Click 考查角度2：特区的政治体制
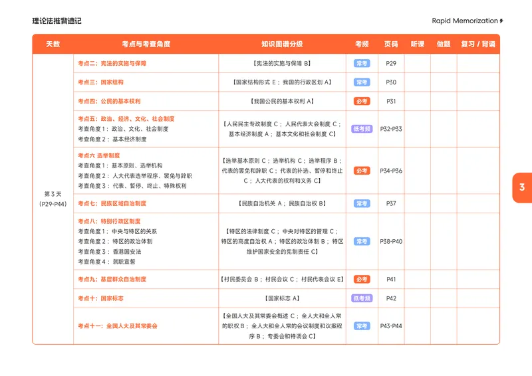The width and height of the screenshot is (532, 376). [x=115, y=241]
